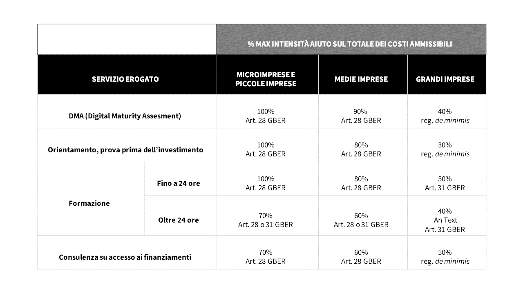Image resolution: width=523 pixels, height=294 pixels.
Task: Click the 'GRANDI IMPRESE' column header
Action: pyautogui.click(x=445, y=79)
